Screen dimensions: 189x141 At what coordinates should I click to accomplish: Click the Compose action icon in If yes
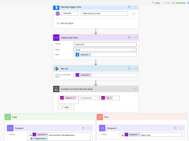pos(10,128)
